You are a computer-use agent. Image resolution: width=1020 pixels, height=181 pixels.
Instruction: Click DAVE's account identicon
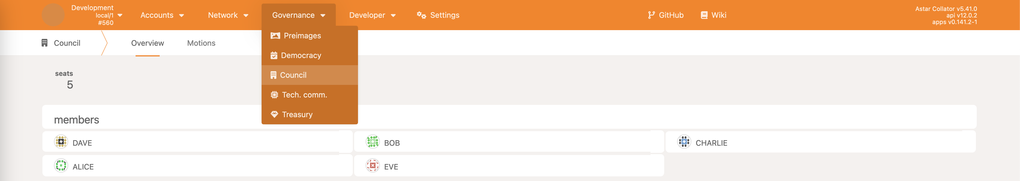pyautogui.click(x=61, y=142)
